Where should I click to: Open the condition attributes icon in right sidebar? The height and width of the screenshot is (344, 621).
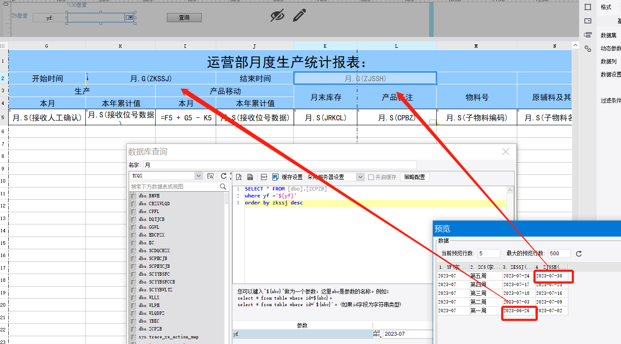click(588, 35)
